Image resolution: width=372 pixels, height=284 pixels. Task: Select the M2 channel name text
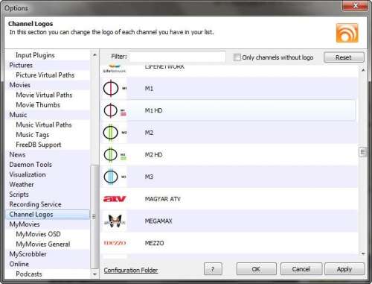[149, 133]
